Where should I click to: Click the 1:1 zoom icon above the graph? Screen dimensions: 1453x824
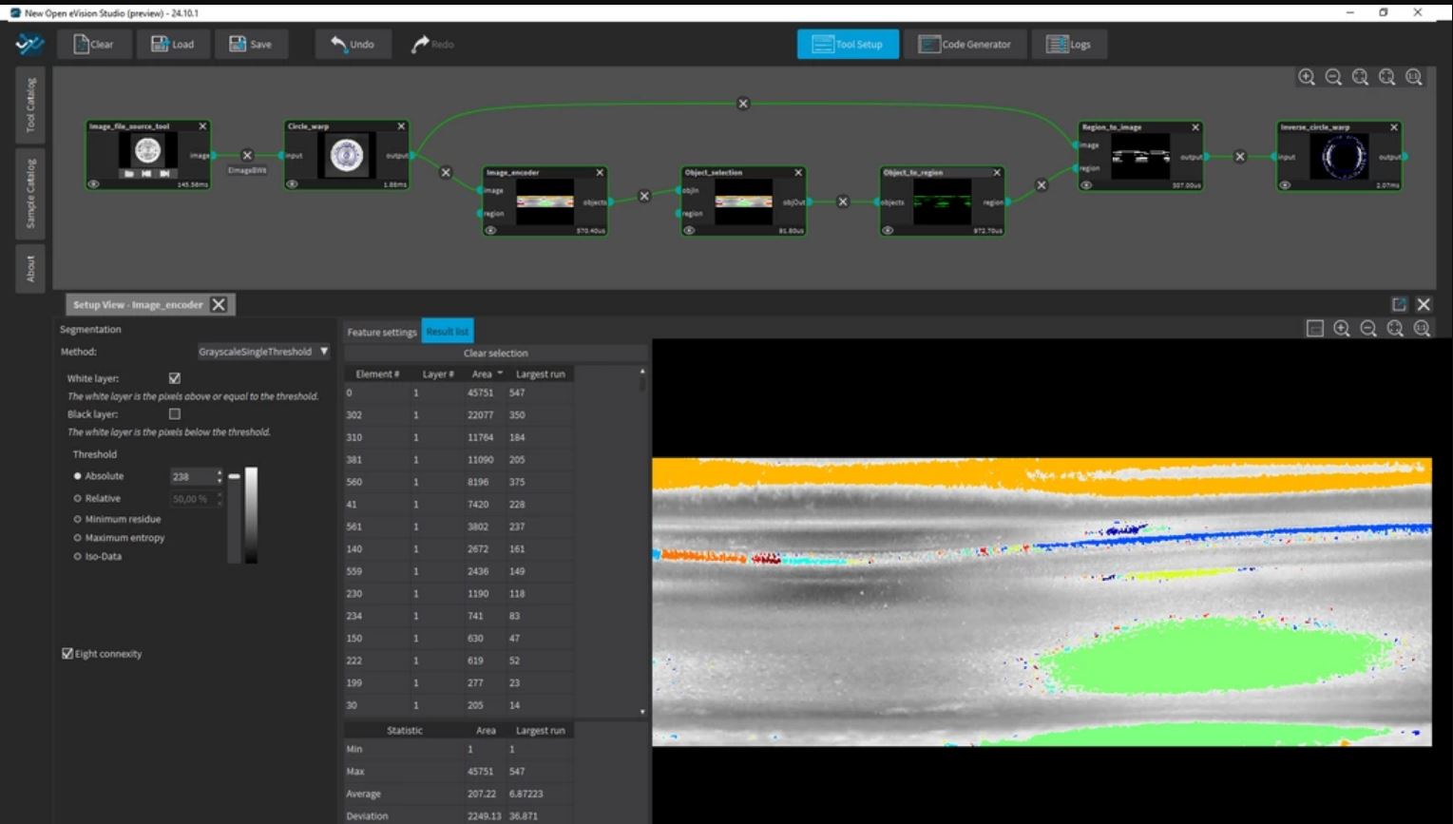pos(1414,77)
